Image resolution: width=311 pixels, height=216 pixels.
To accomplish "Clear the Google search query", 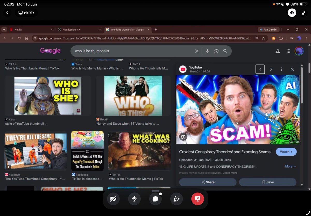I will click(197, 51).
